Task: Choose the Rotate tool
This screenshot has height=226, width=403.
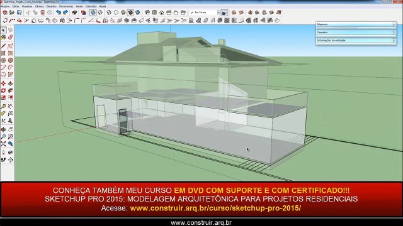Action: pyautogui.click(x=3, y=90)
